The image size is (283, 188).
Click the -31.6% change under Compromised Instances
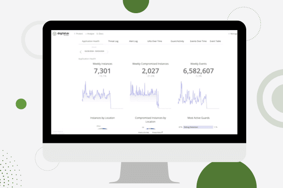(150, 76)
